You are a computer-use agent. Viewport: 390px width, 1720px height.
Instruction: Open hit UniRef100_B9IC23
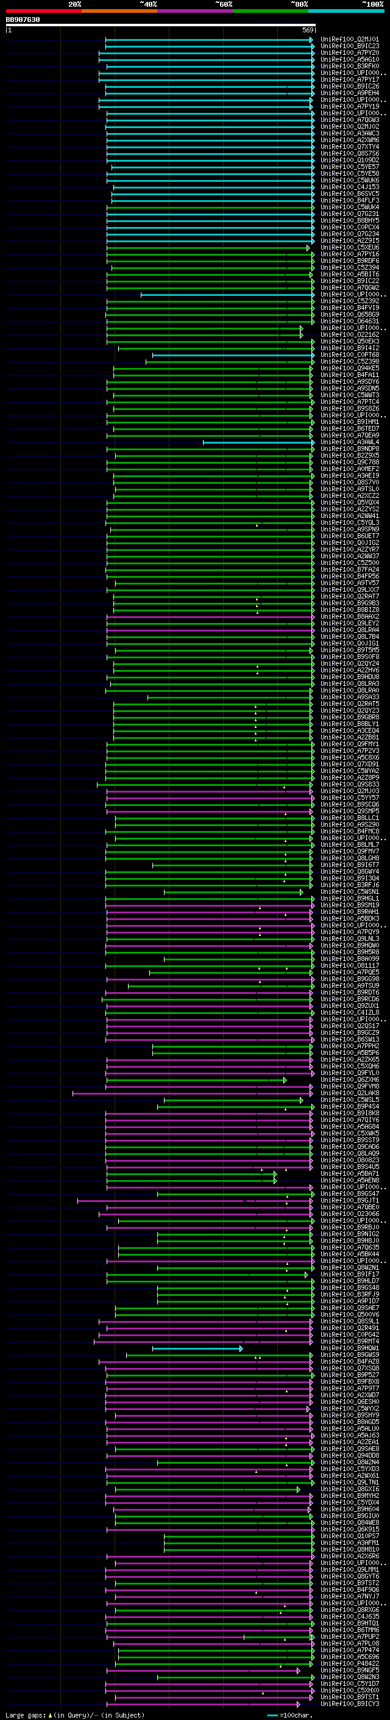click(349, 46)
